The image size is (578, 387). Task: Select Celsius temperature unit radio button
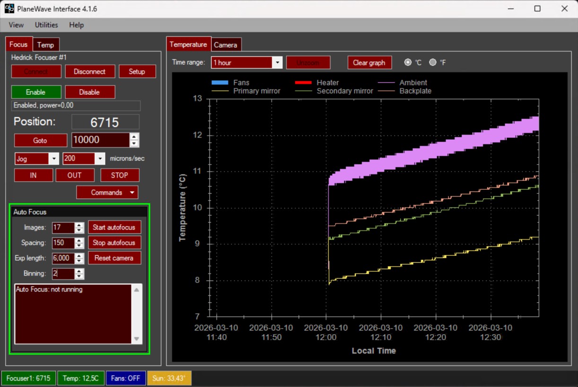(x=408, y=62)
